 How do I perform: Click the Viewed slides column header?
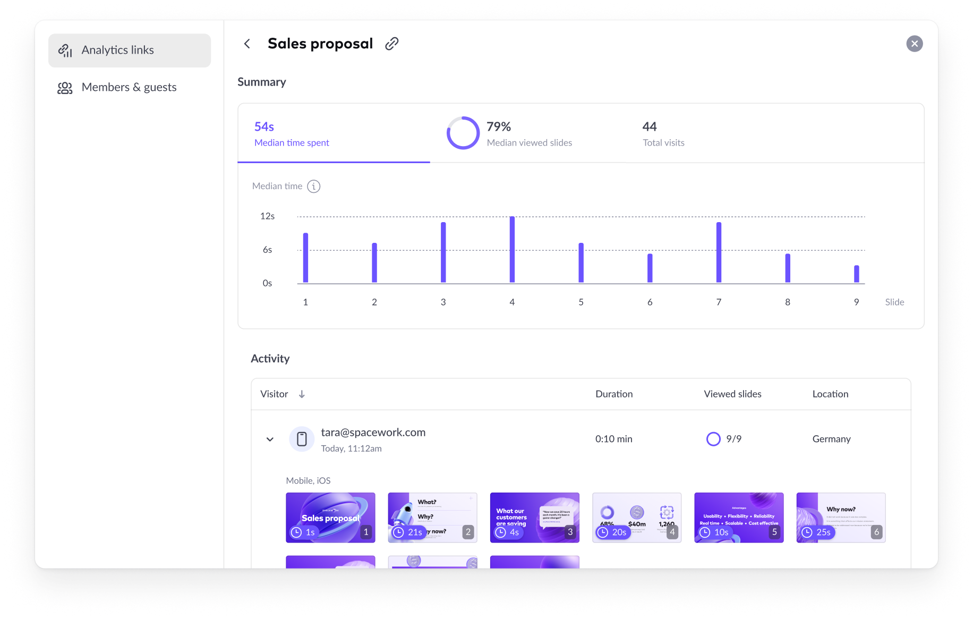[x=732, y=394]
